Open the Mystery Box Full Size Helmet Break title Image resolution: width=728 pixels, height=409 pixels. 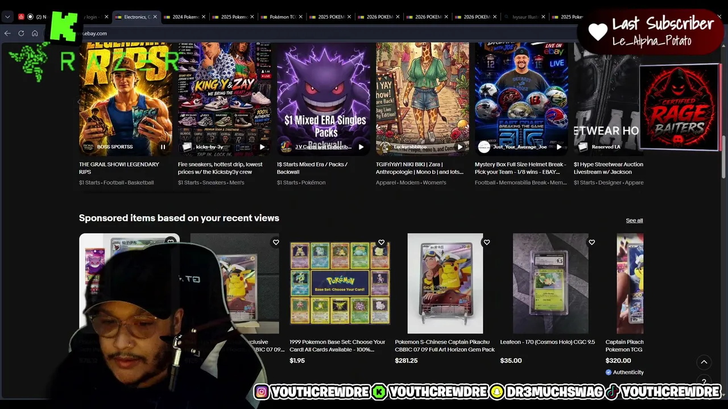click(520, 168)
